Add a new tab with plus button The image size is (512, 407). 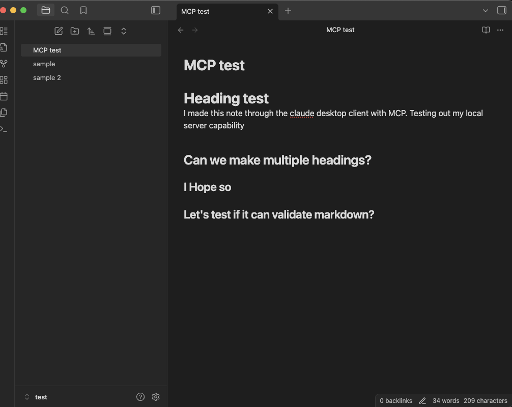pyautogui.click(x=288, y=11)
